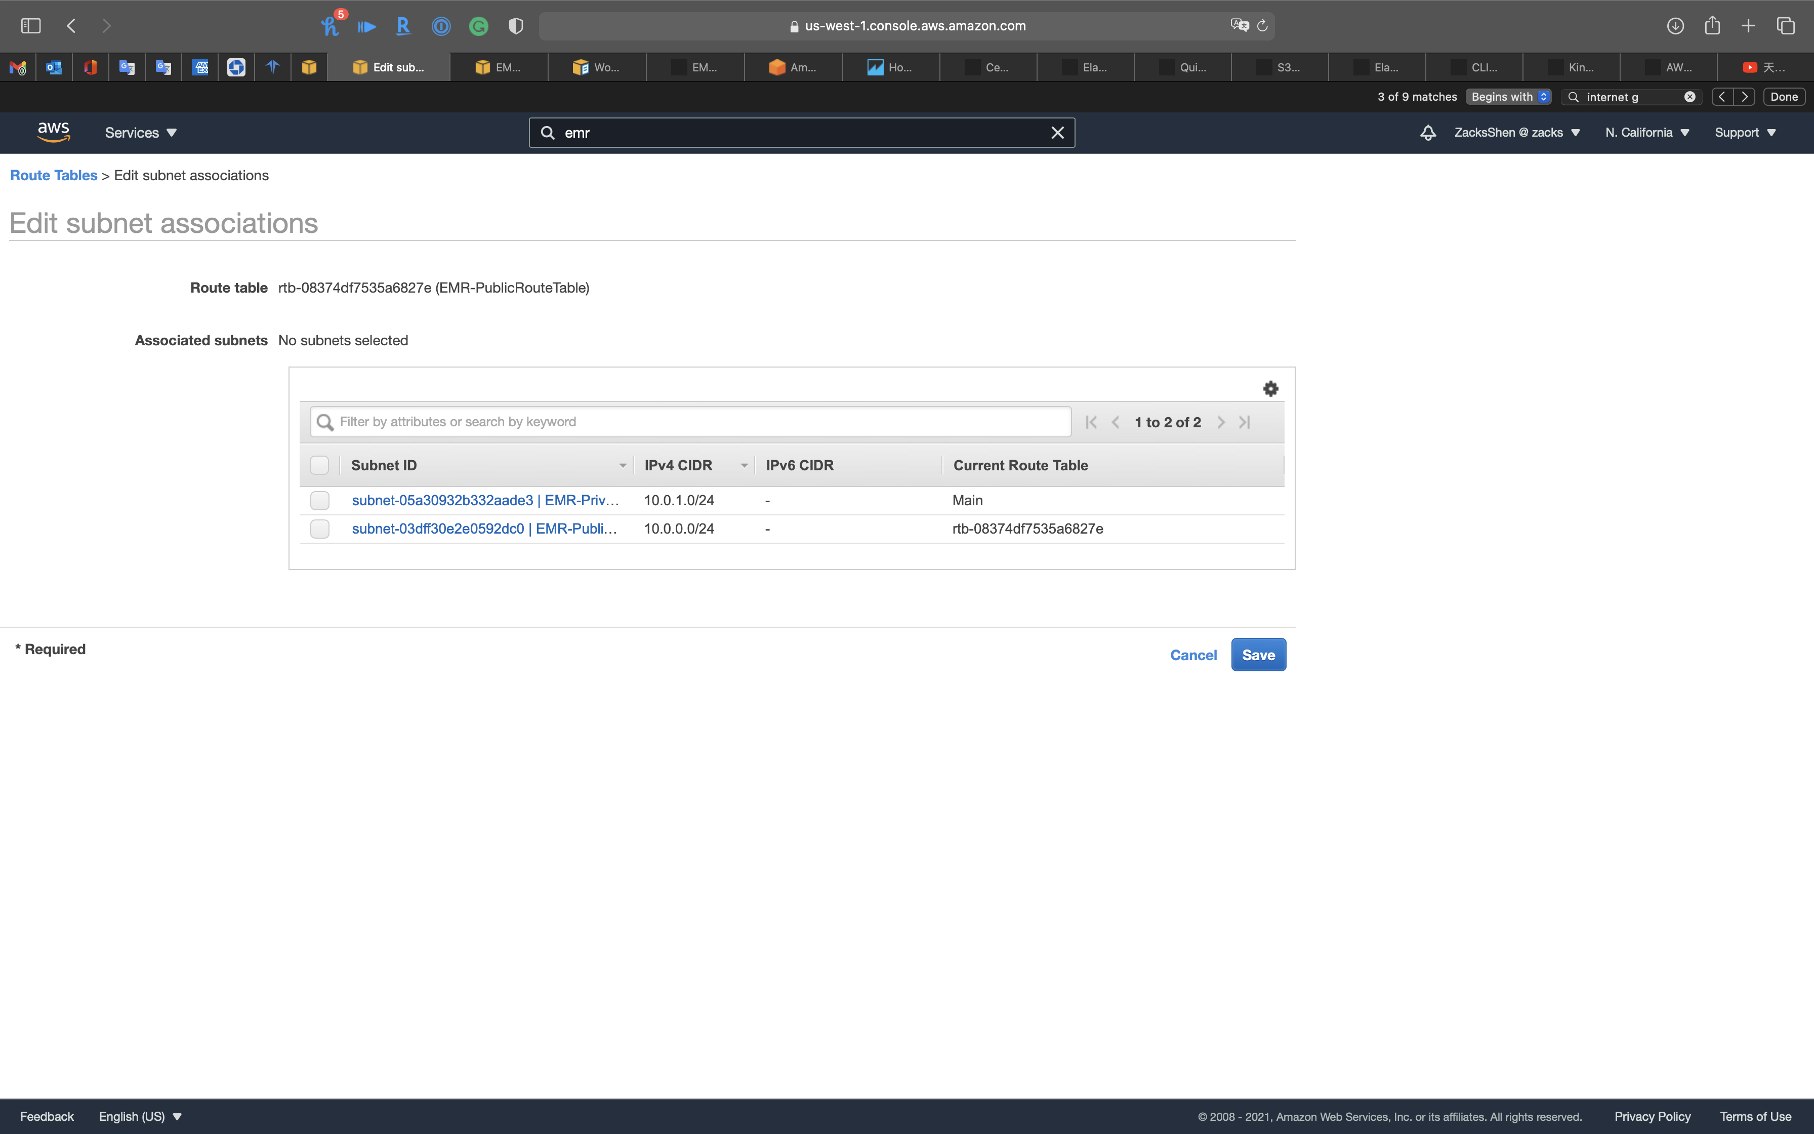Check the EMR-Private subnet checkbox

tap(320, 500)
